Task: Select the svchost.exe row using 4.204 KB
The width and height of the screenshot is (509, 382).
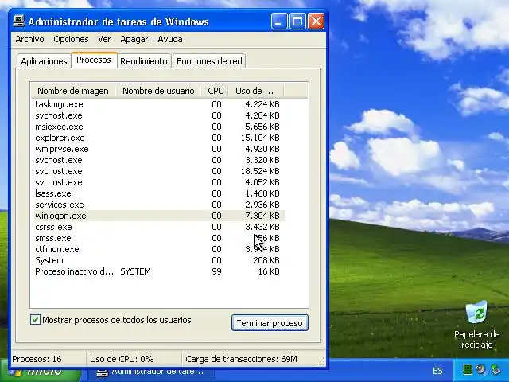Action: coord(158,115)
